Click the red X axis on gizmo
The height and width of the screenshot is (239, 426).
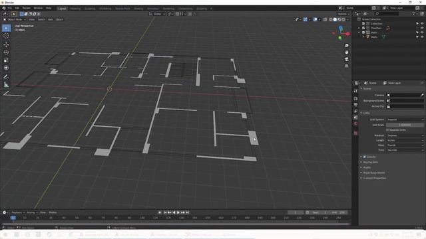point(347,34)
